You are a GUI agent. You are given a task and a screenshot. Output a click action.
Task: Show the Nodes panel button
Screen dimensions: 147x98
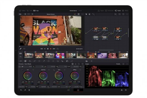(118, 11)
